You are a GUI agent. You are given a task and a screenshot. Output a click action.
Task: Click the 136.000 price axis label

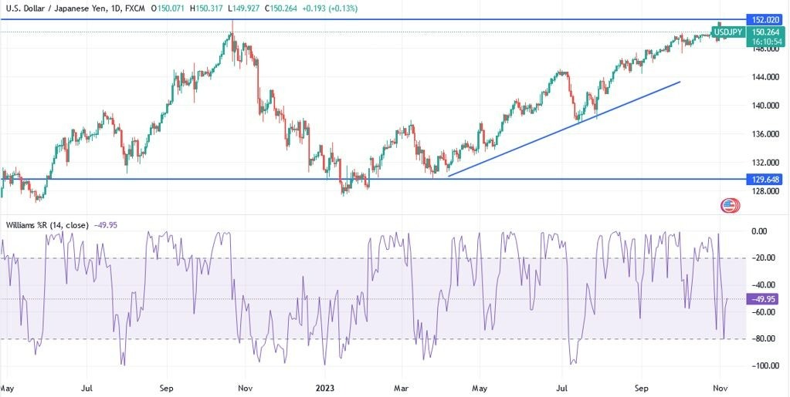(767, 134)
